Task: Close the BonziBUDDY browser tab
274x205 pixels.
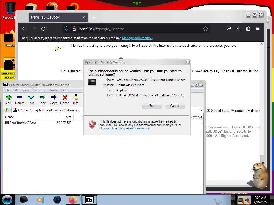Action: click(x=84, y=17)
